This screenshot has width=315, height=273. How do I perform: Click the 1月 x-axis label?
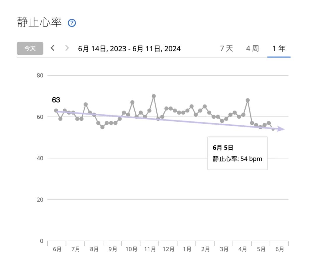tap(187, 249)
